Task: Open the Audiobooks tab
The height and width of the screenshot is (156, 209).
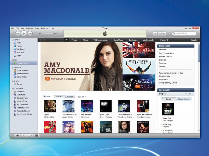Action: tap(149, 40)
